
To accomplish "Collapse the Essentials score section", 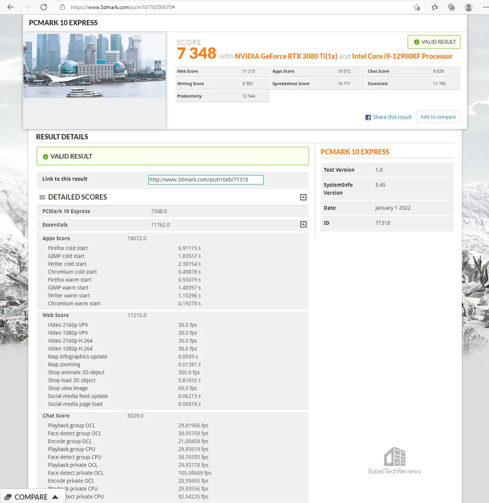I will click(303, 225).
